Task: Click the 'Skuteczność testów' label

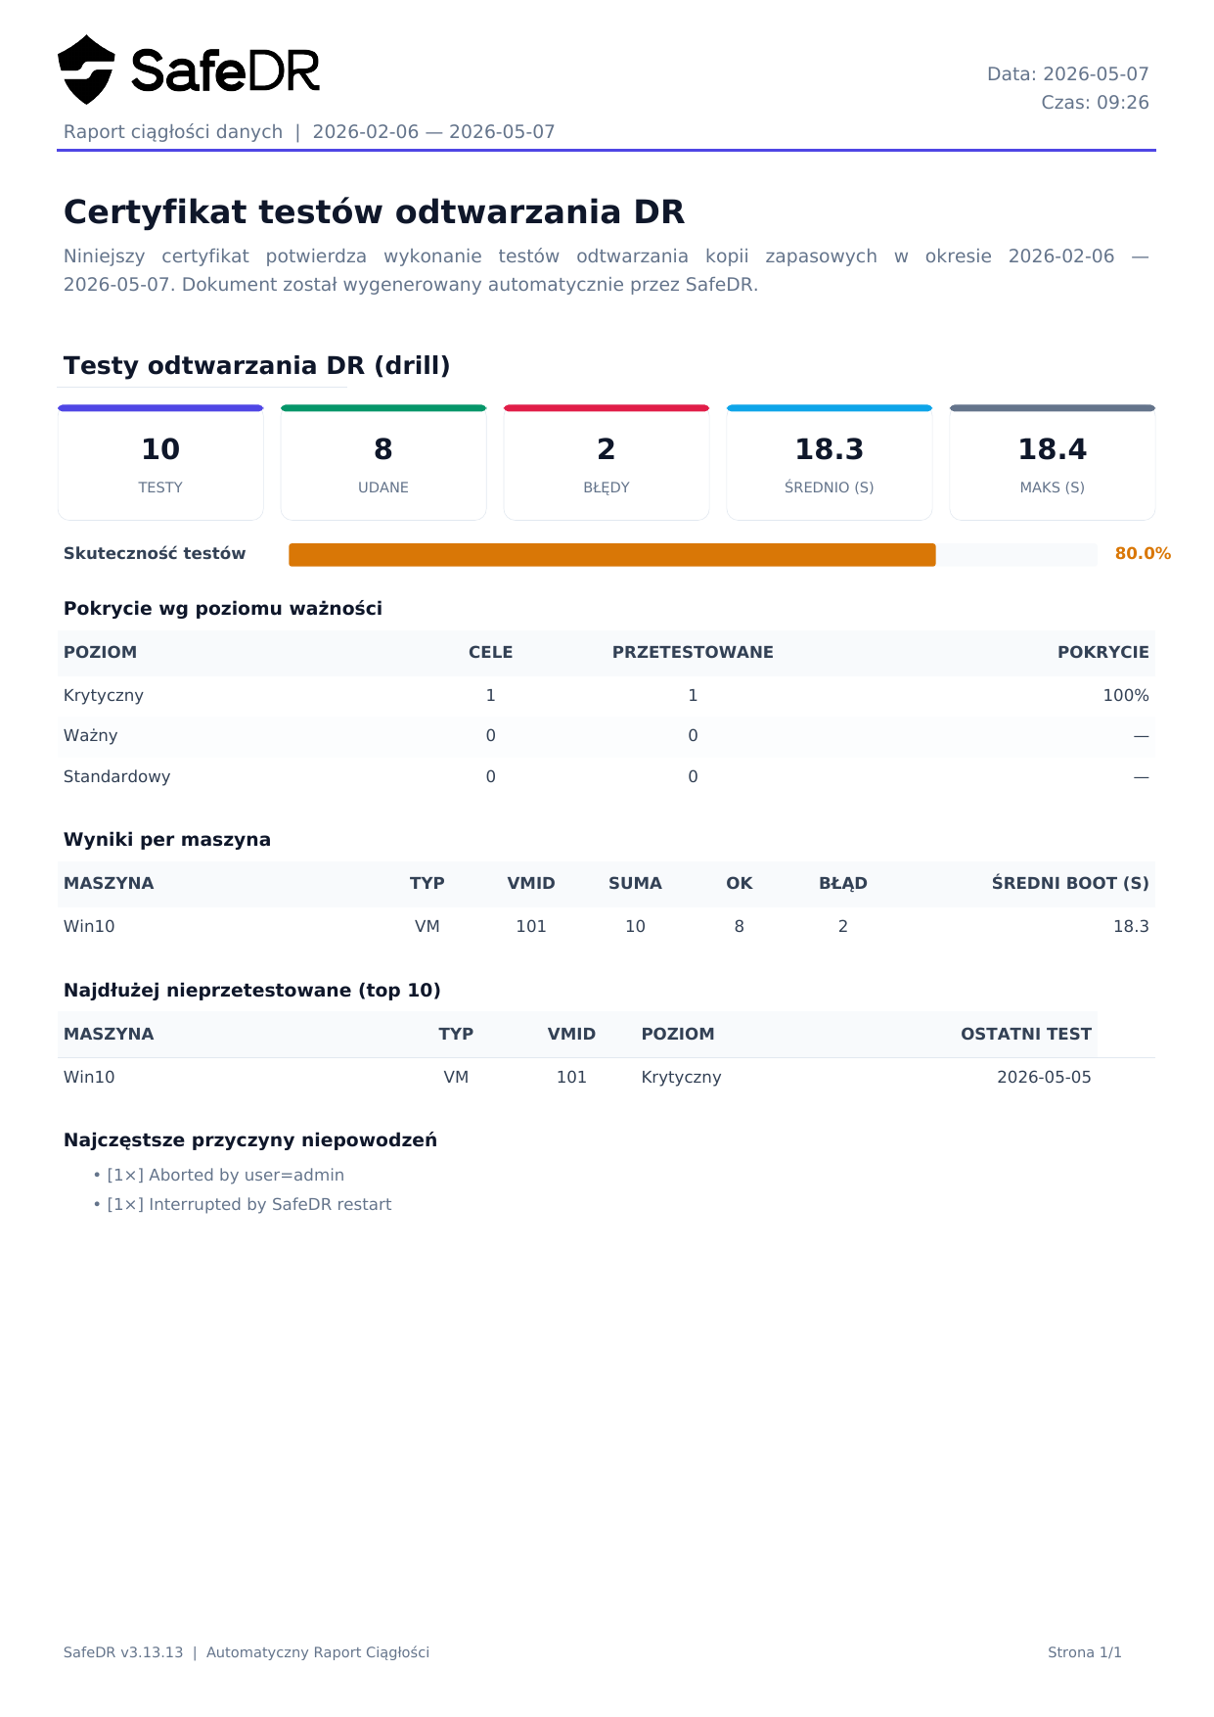Action: click(x=155, y=554)
